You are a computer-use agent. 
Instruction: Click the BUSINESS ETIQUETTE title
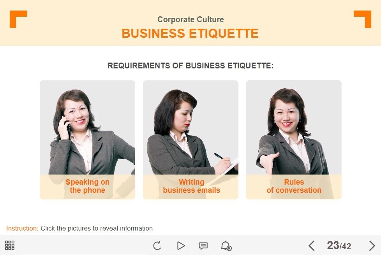[190, 33]
